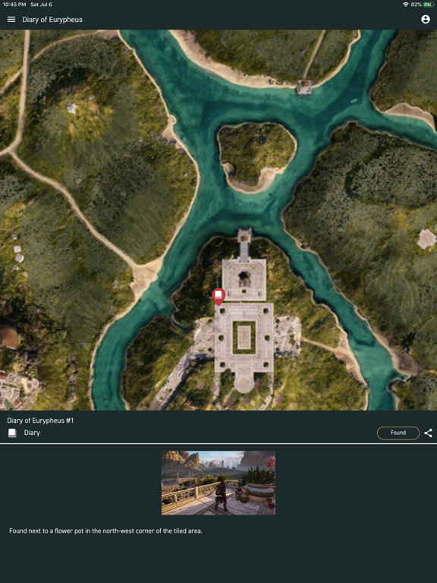Mark the diary as Found

[x=398, y=433]
